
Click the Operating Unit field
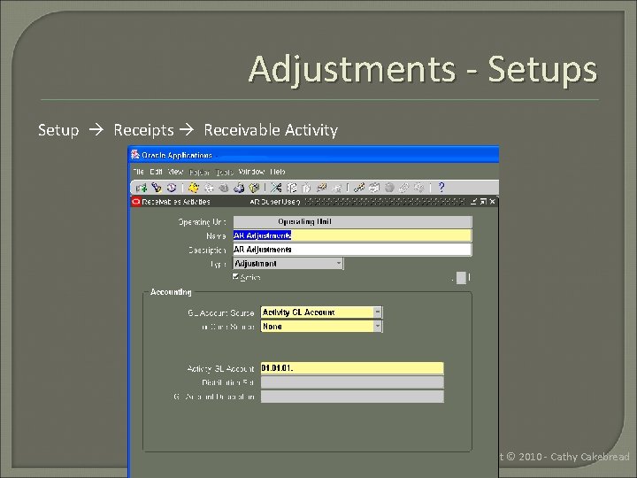coord(353,222)
